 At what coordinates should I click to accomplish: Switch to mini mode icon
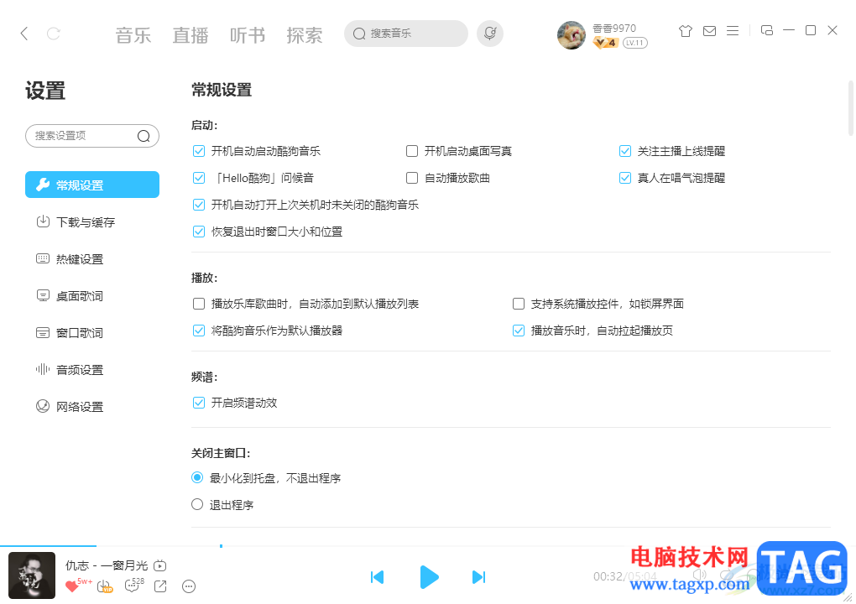click(x=766, y=30)
